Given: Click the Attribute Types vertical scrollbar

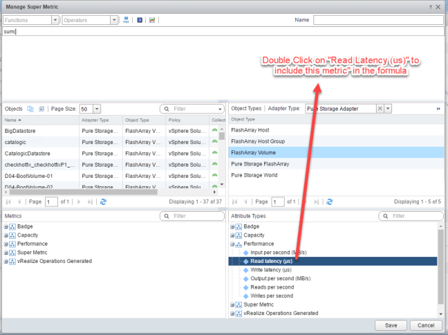Looking at the screenshot, I should (440, 263).
